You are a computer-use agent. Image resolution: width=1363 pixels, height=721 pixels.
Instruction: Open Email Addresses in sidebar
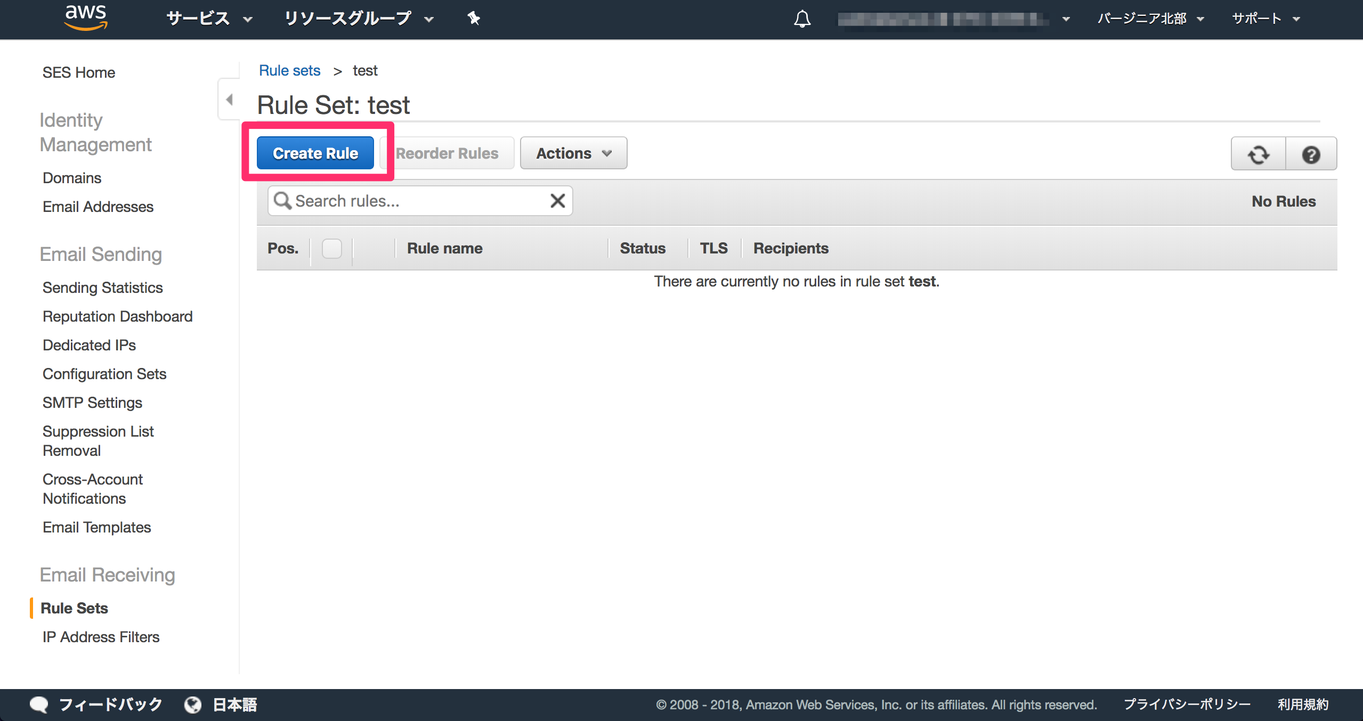pos(98,207)
